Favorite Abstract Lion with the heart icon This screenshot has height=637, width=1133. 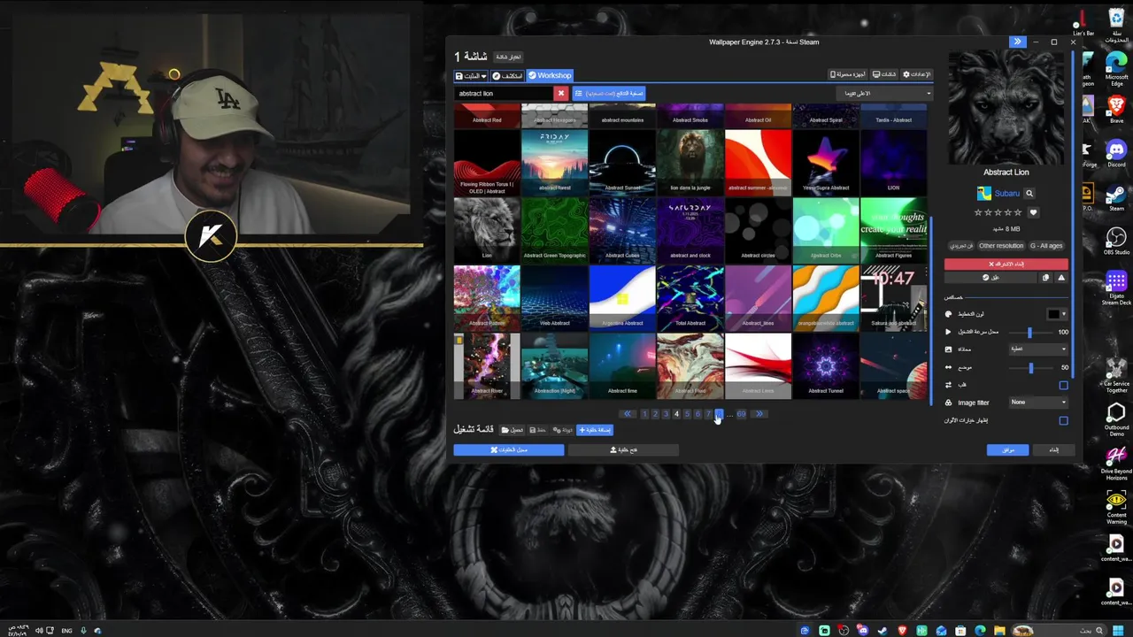1033,212
